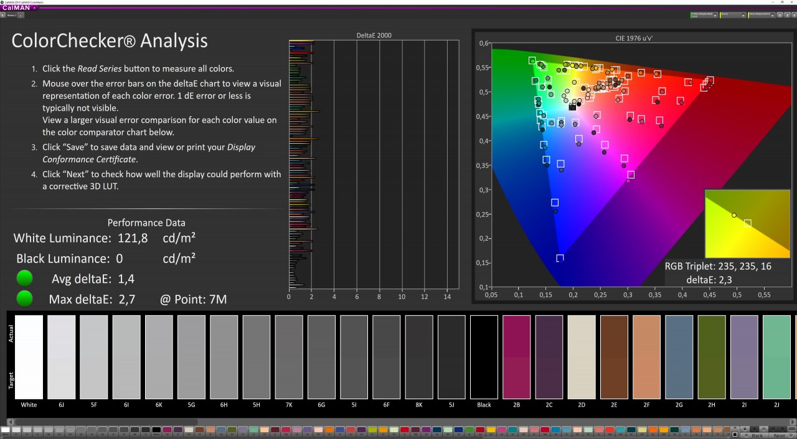Expand the meter selection dropdown
Screen dimensions: 797x439
pyautogui.click(x=704, y=15)
